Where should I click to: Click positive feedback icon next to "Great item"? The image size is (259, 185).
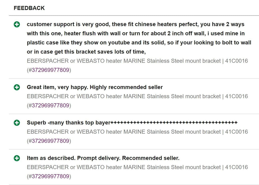click(x=17, y=87)
